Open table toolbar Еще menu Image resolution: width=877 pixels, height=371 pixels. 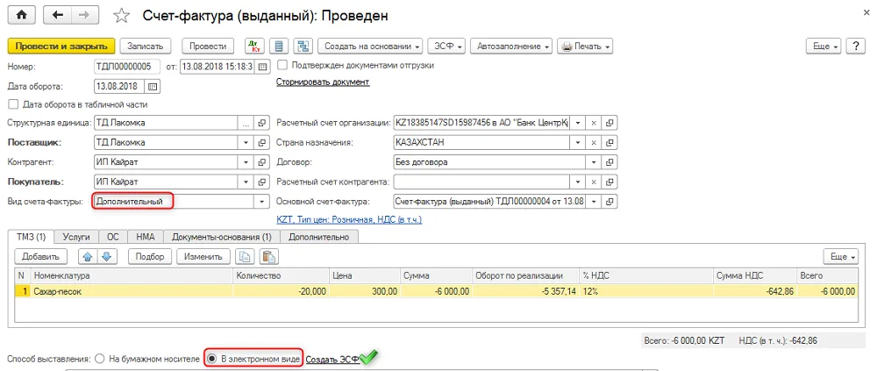coord(841,256)
